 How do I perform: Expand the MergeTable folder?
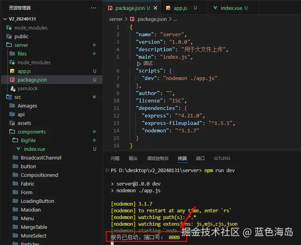click(x=34, y=227)
